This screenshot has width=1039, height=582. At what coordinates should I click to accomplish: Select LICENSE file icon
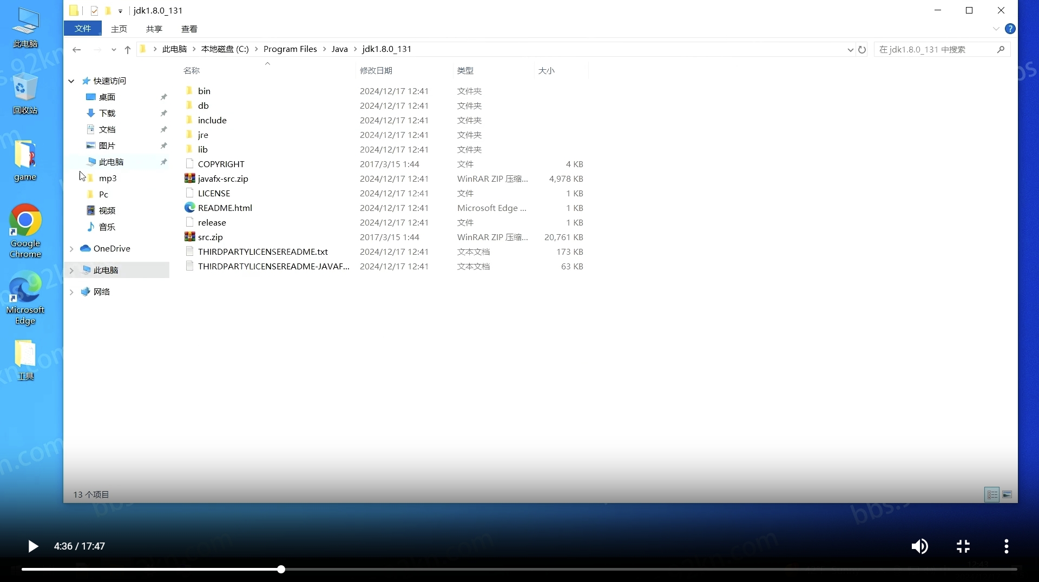(189, 193)
